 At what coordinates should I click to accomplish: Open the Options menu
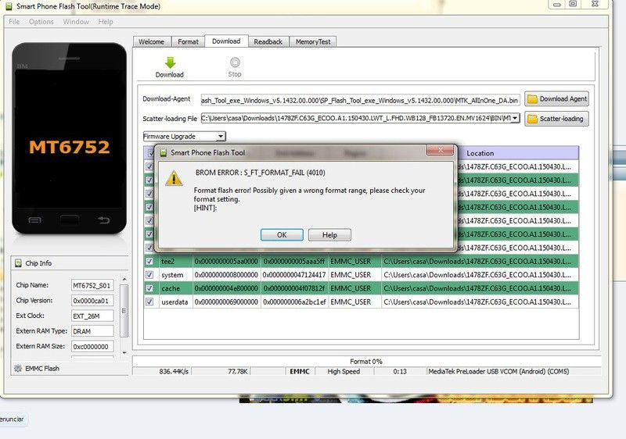(41, 22)
